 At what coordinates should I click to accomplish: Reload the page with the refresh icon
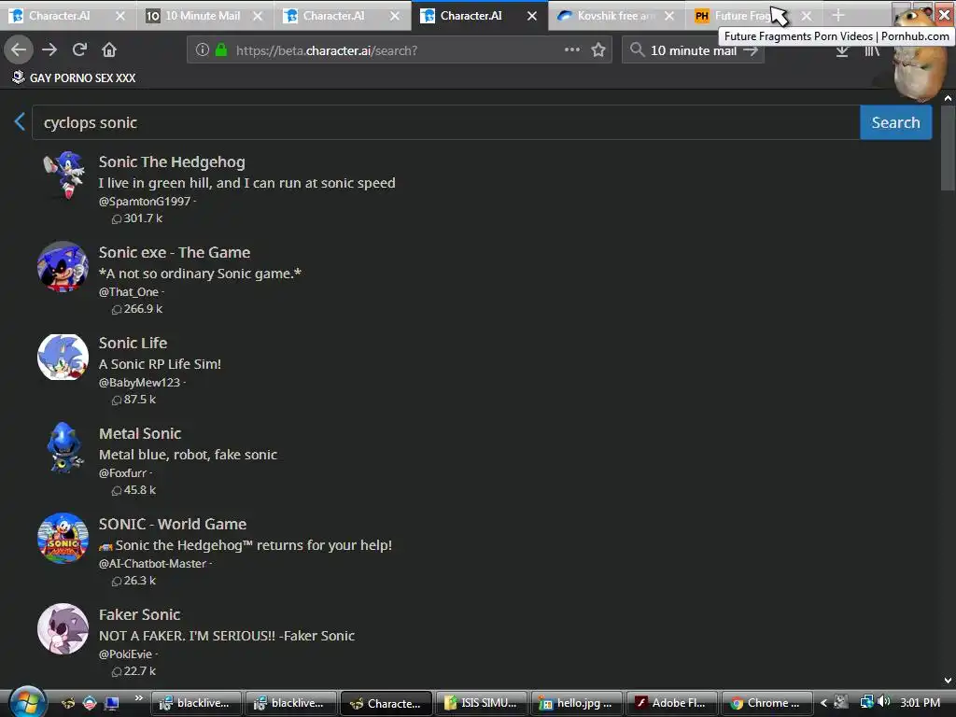[79, 50]
